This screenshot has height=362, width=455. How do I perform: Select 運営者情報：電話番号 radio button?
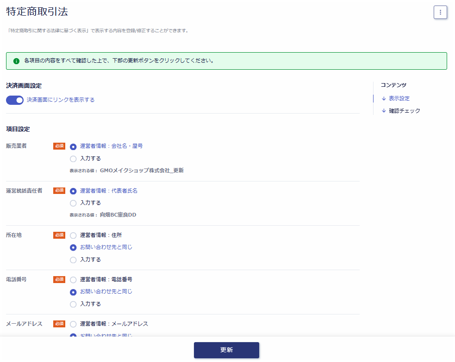pyautogui.click(x=73, y=279)
